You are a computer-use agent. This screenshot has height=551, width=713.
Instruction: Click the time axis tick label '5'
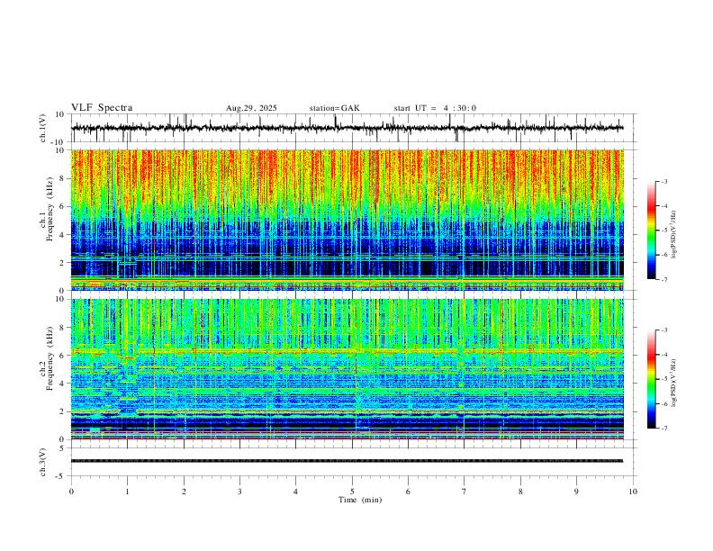click(x=352, y=492)
